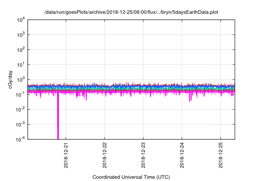Click the 2018-12-22 x-axis date label
The width and height of the screenshot is (259, 181).
coord(104,155)
